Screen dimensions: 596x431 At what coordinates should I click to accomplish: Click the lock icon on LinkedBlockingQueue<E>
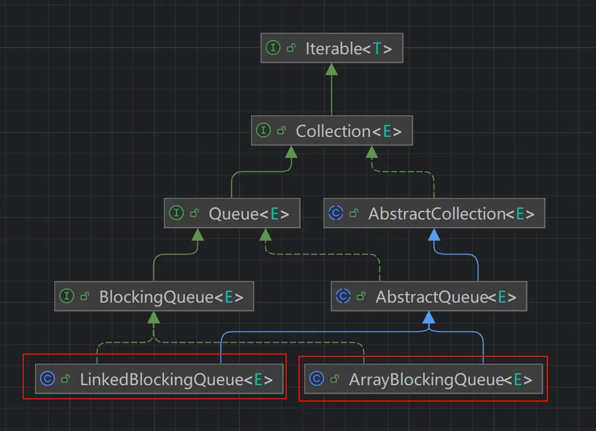click(66, 378)
